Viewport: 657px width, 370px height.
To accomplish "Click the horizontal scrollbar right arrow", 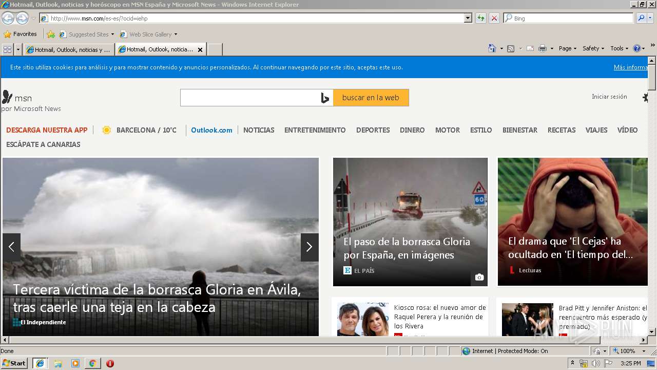I will click(644, 340).
